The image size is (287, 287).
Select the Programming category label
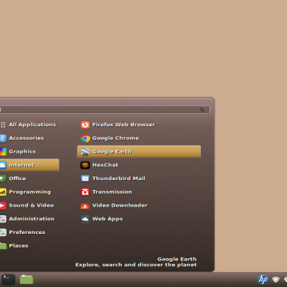click(x=30, y=192)
